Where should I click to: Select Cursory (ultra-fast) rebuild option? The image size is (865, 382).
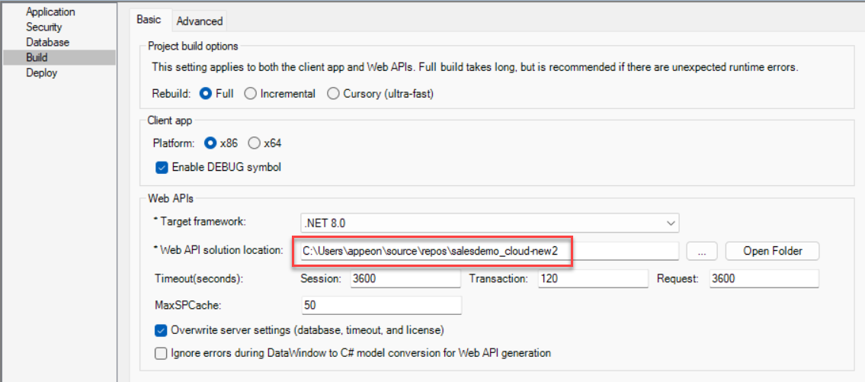pyautogui.click(x=333, y=94)
